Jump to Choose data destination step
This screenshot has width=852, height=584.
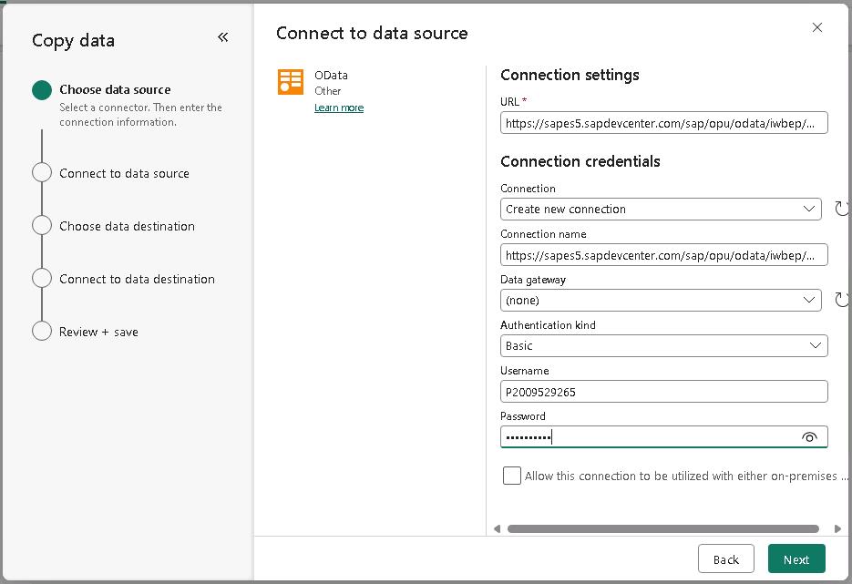click(127, 226)
